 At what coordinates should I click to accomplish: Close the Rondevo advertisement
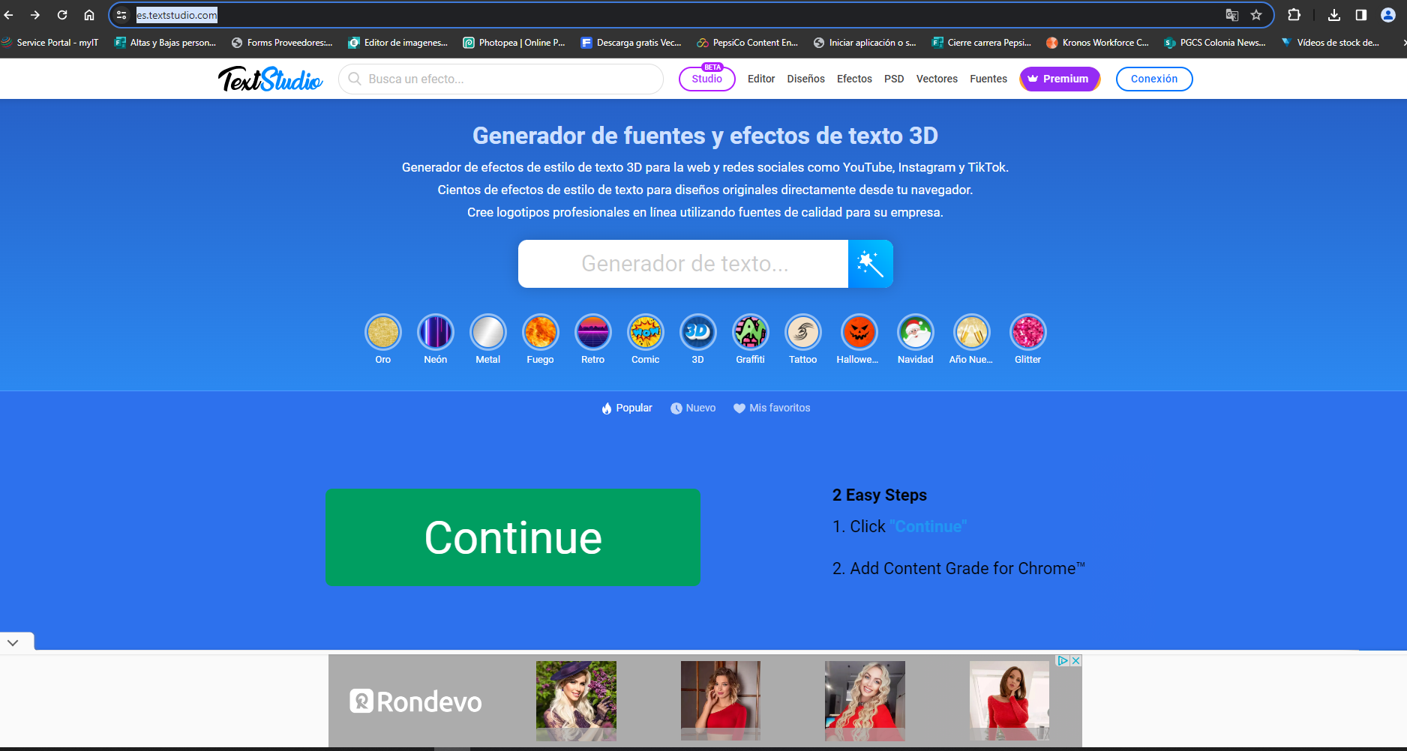(x=1075, y=660)
